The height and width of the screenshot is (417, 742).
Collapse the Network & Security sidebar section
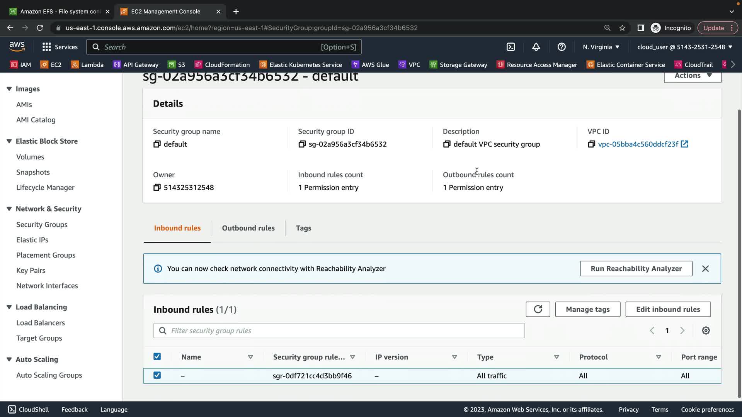[x=9, y=209]
